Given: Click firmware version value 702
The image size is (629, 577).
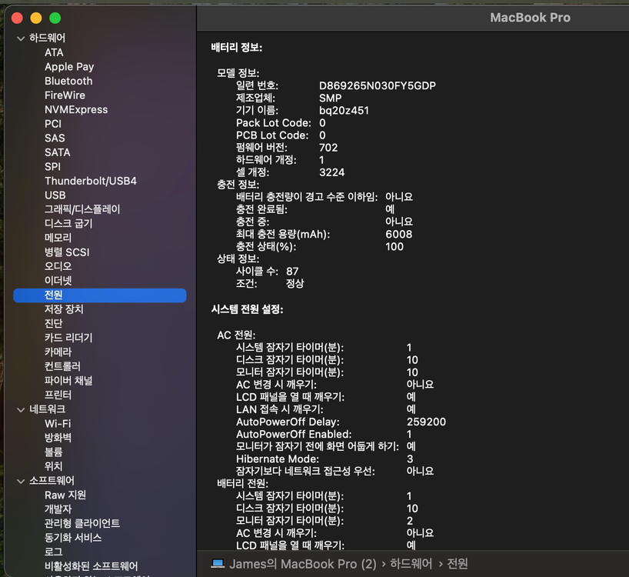Looking at the screenshot, I should coord(328,148).
